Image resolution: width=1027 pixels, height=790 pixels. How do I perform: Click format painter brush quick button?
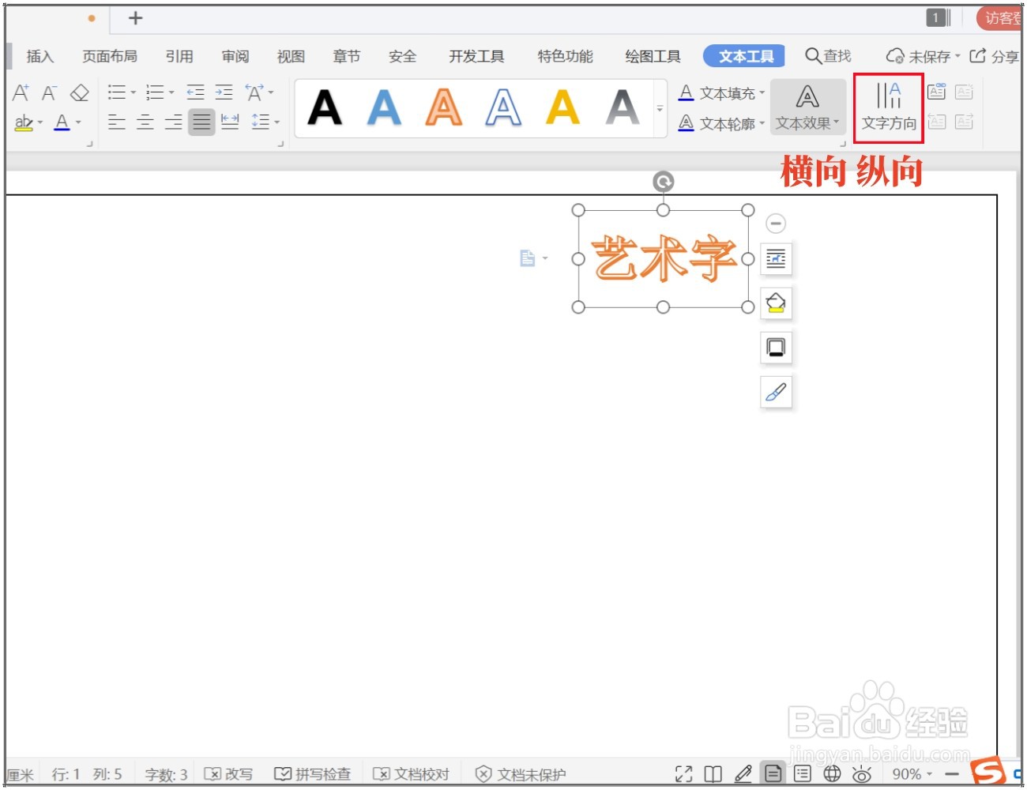point(776,391)
